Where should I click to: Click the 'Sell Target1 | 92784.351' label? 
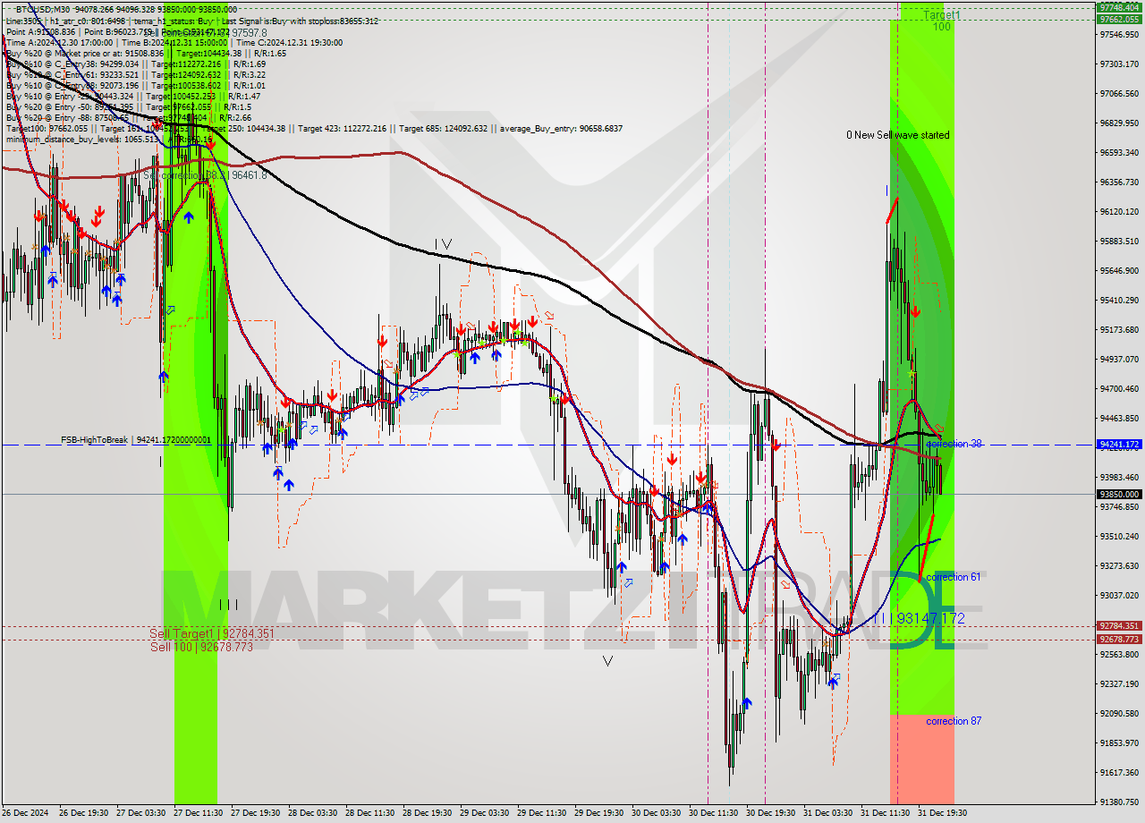pyautogui.click(x=212, y=633)
